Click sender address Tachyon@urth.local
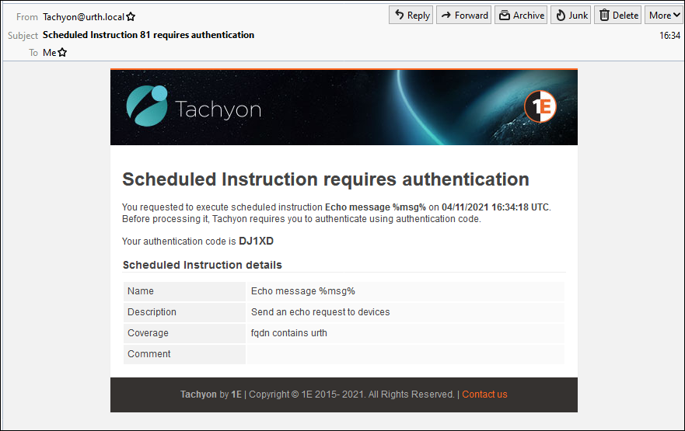Viewport: 685px width, 431px height. pyautogui.click(x=83, y=16)
